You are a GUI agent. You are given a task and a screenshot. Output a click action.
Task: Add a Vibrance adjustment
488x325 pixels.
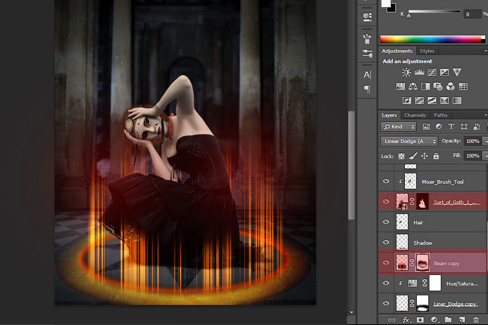point(457,72)
